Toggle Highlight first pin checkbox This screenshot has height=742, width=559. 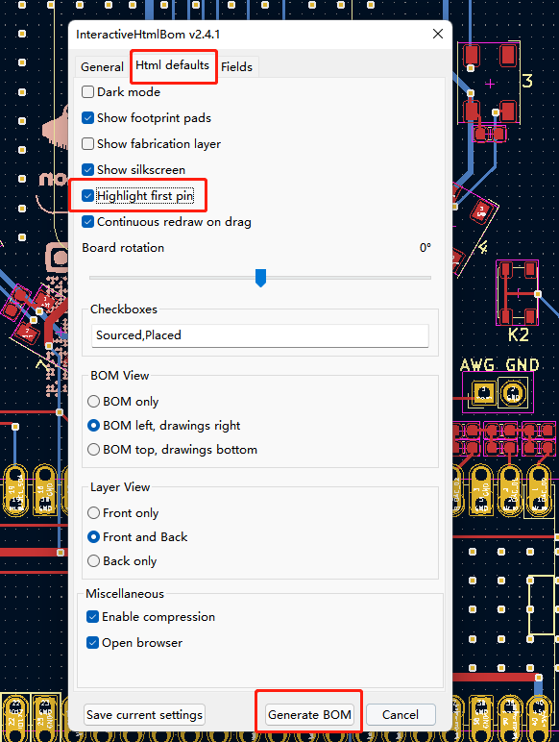pyautogui.click(x=88, y=195)
